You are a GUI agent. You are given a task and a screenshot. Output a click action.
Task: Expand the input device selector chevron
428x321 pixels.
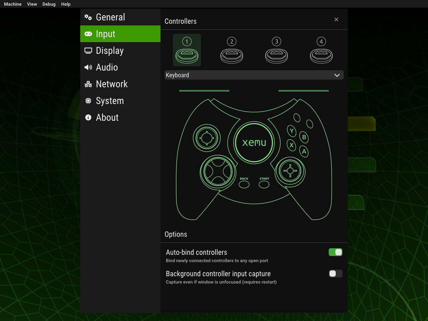pyautogui.click(x=337, y=75)
